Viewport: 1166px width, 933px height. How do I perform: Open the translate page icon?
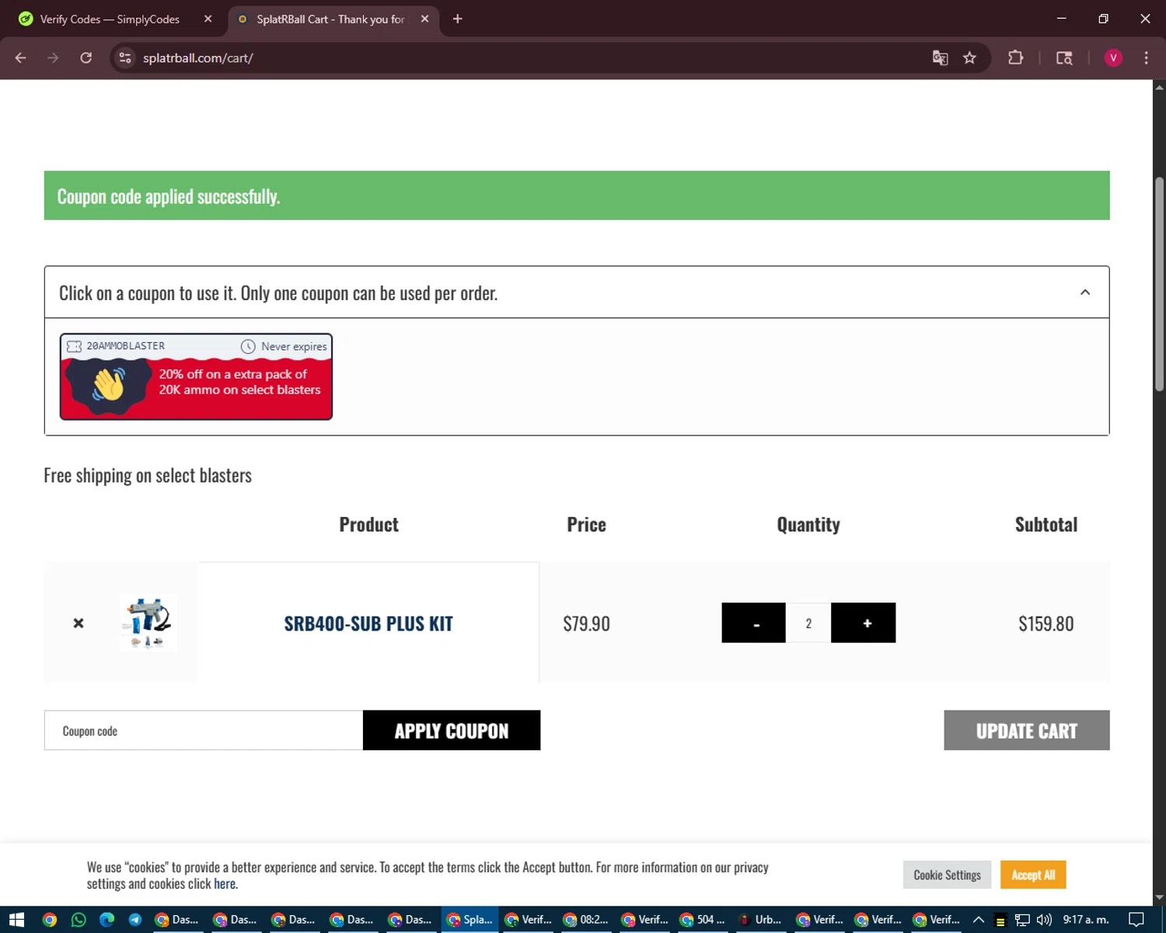[x=940, y=58]
